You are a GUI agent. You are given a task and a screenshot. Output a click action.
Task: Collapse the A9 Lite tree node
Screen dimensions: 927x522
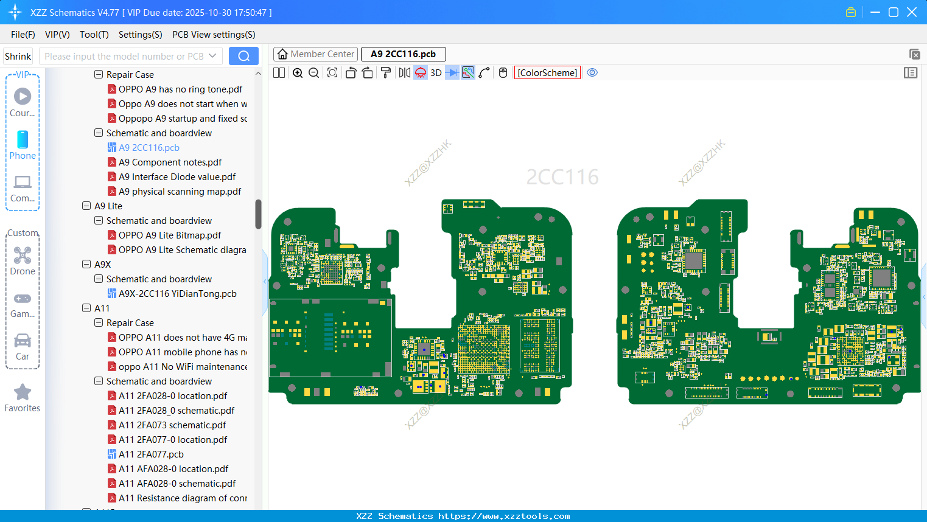pyautogui.click(x=86, y=206)
